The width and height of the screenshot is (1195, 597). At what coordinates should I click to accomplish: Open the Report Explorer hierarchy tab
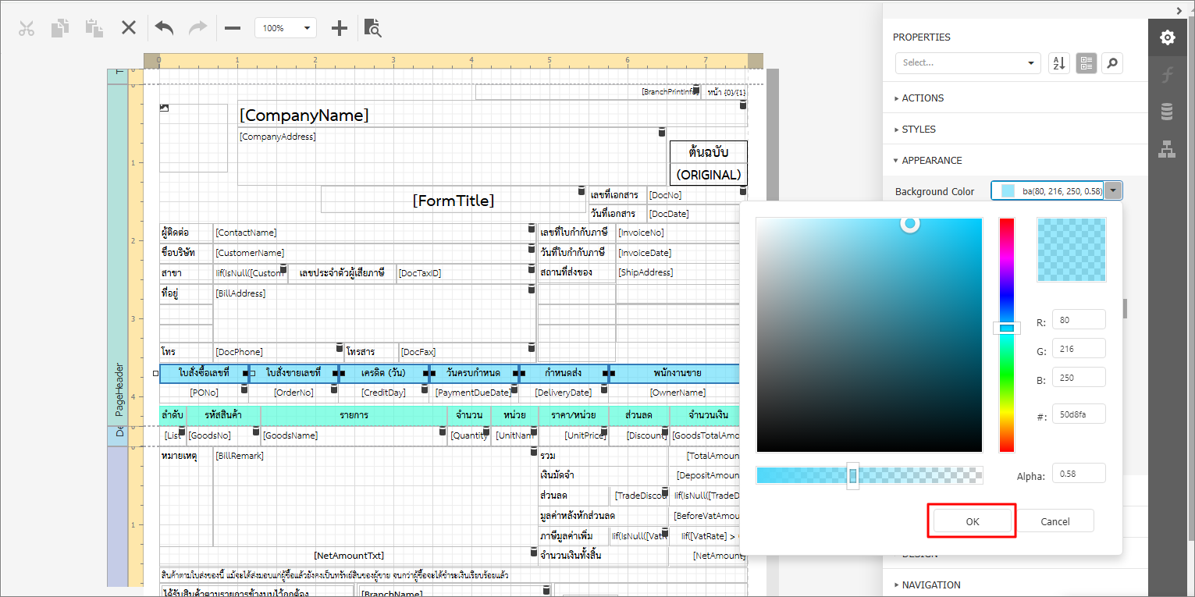[1167, 149]
